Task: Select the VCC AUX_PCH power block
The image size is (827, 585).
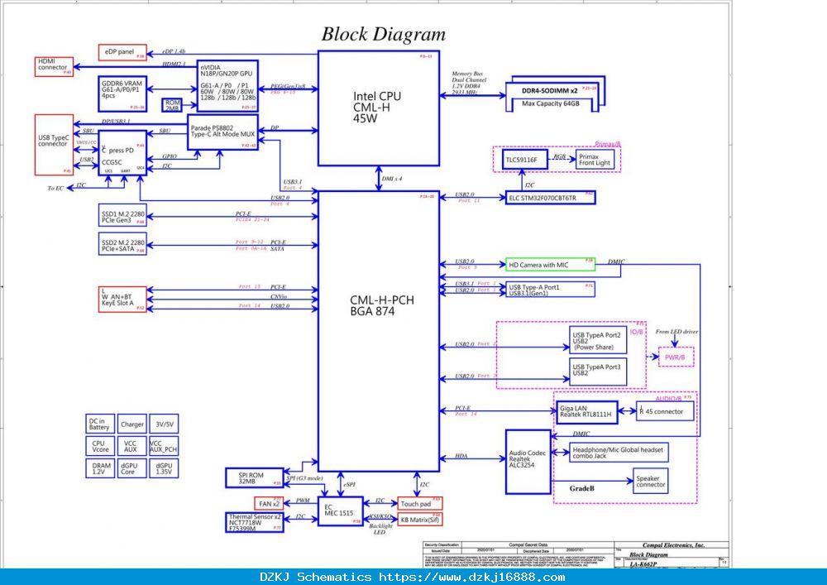Action: click(164, 446)
